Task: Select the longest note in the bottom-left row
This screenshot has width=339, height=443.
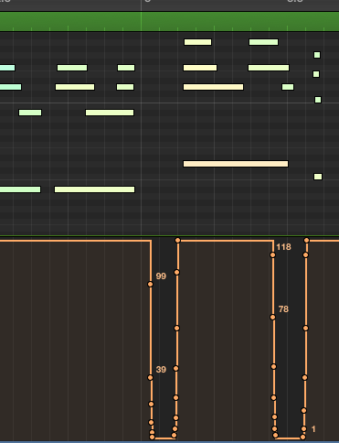Action: click(94, 189)
